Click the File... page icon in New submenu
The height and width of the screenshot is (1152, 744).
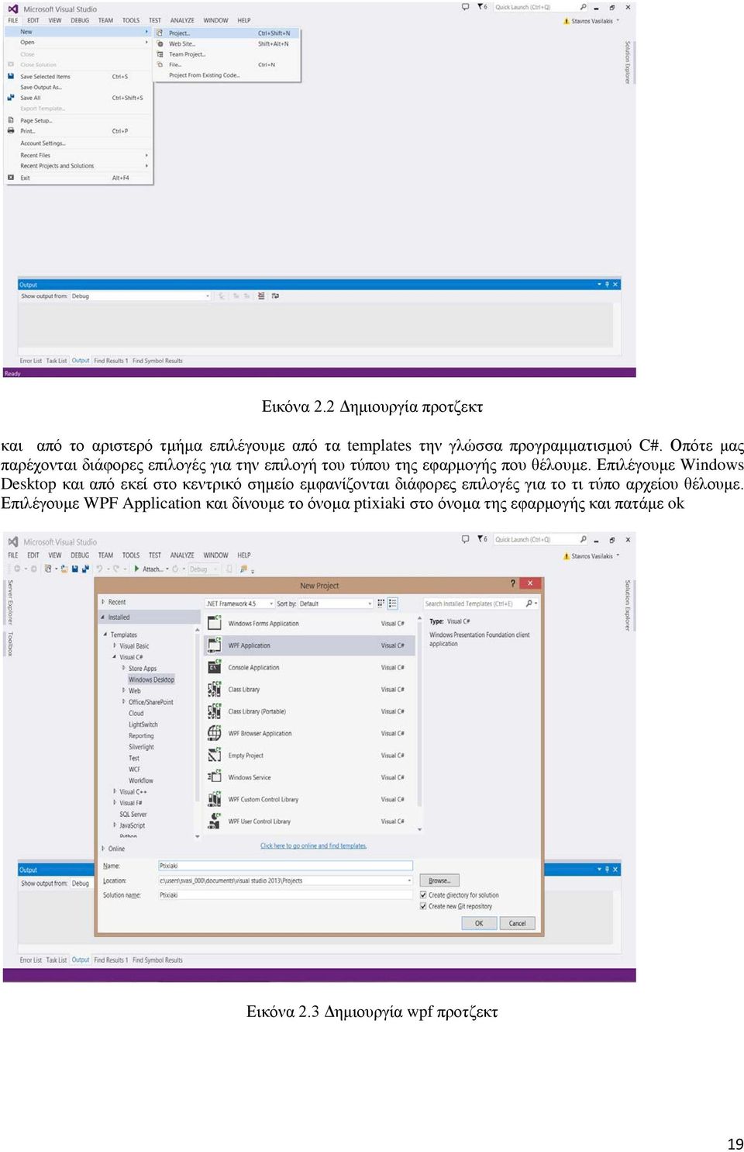point(160,64)
